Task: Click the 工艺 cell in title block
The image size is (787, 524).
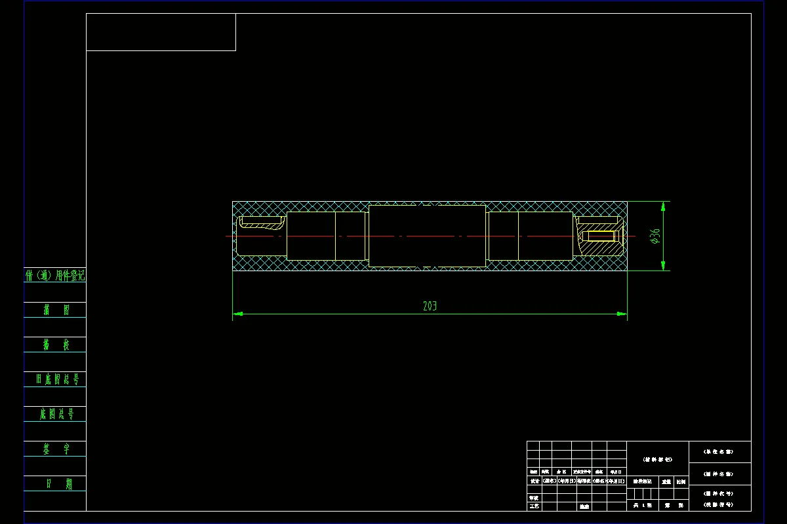Action: (x=535, y=506)
